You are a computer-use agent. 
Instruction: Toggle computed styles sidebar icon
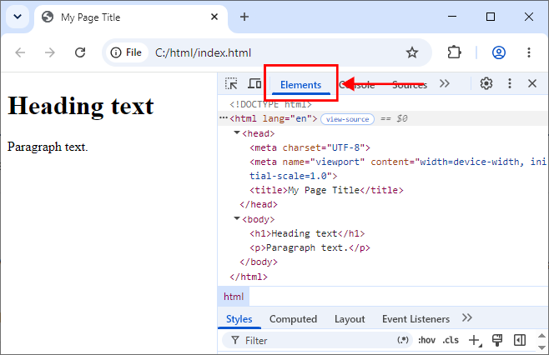(520, 340)
